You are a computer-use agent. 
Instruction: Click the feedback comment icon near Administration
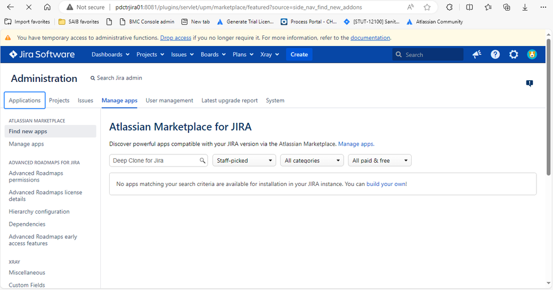click(529, 84)
